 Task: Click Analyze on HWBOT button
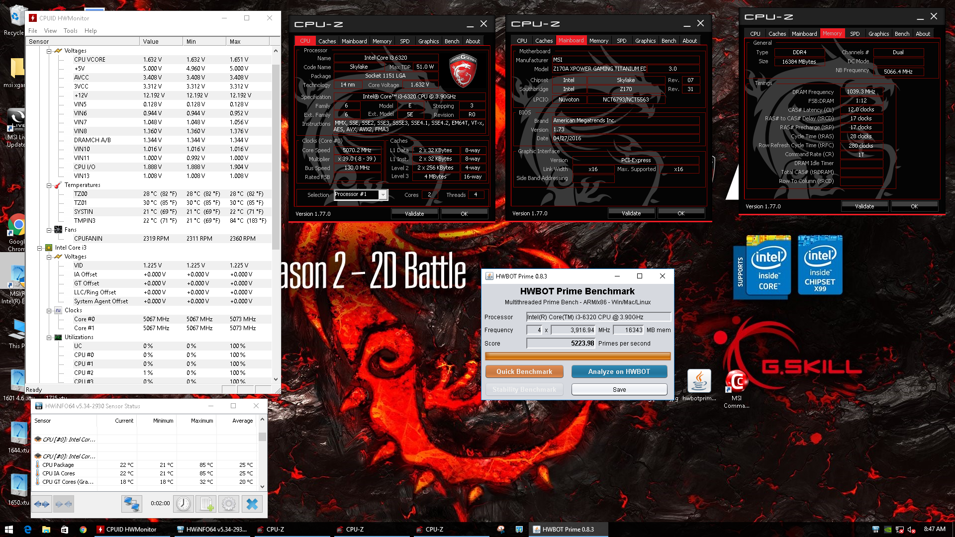click(x=619, y=372)
